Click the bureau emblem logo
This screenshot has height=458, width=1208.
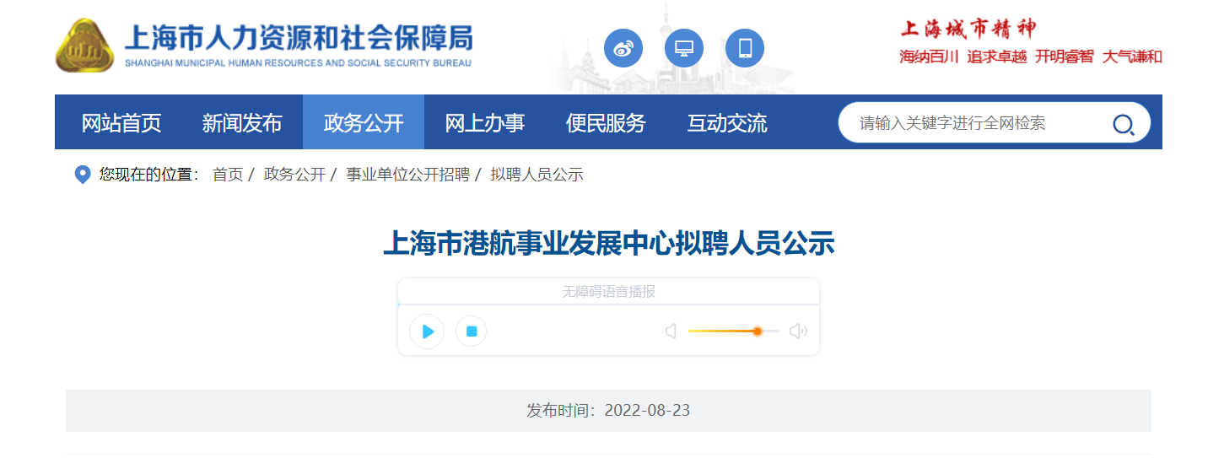pos(84,46)
